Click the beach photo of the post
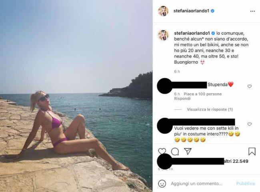 [76, 96]
